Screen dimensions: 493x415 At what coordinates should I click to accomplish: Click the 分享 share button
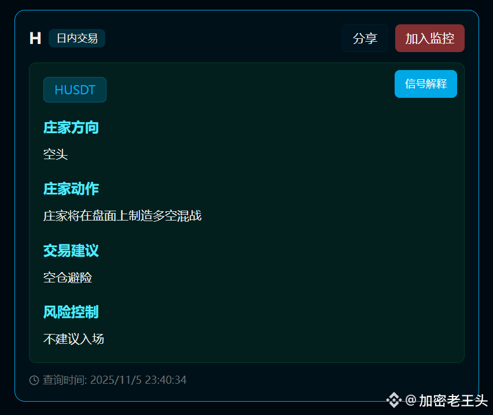click(x=365, y=38)
